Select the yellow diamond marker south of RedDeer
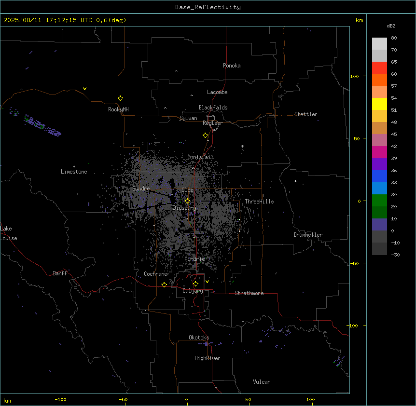The height and width of the screenshot is (406, 416). (x=206, y=135)
